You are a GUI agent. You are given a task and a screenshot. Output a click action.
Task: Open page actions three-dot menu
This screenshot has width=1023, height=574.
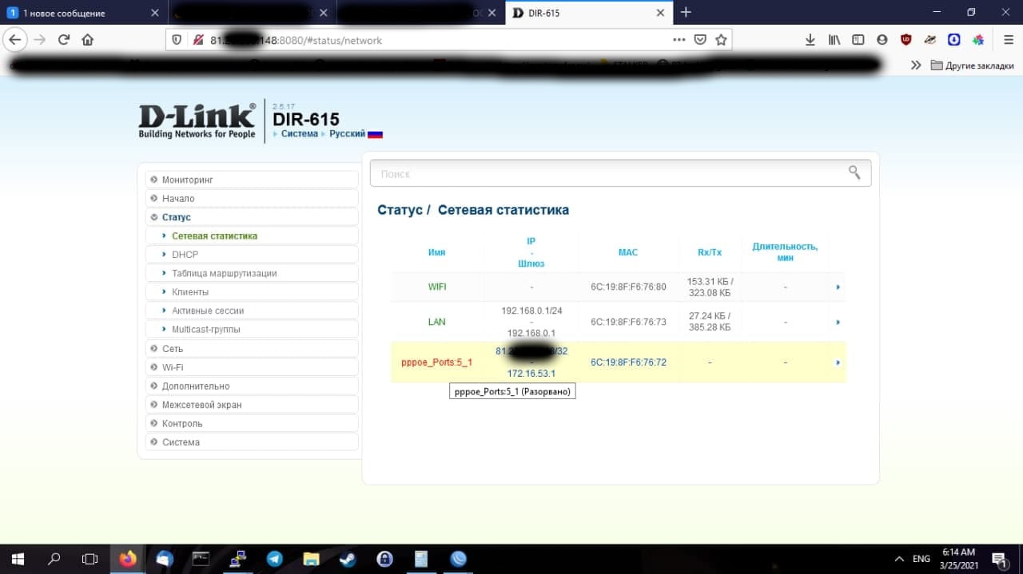pyautogui.click(x=679, y=40)
